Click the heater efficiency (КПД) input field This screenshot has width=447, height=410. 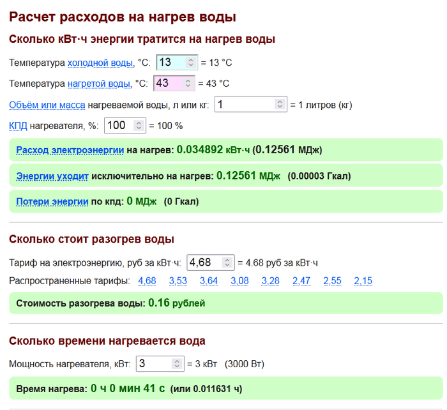pos(118,126)
